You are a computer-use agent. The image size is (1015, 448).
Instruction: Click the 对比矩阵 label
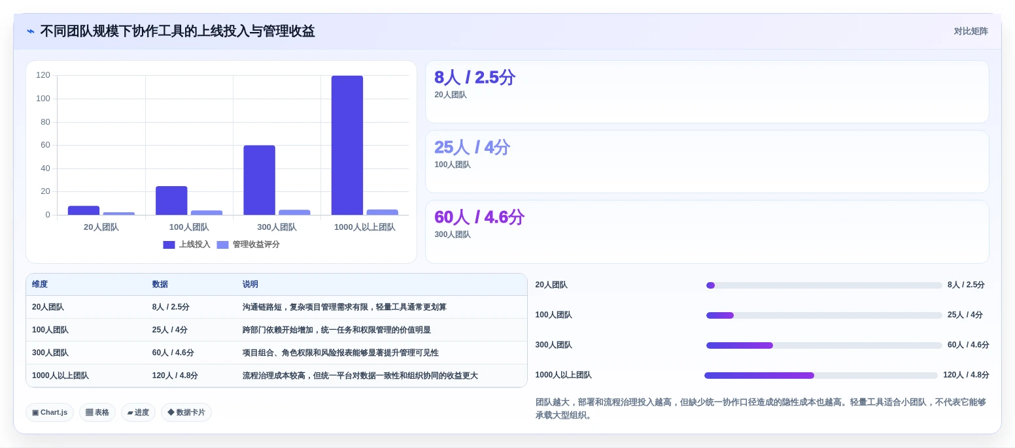(971, 31)
